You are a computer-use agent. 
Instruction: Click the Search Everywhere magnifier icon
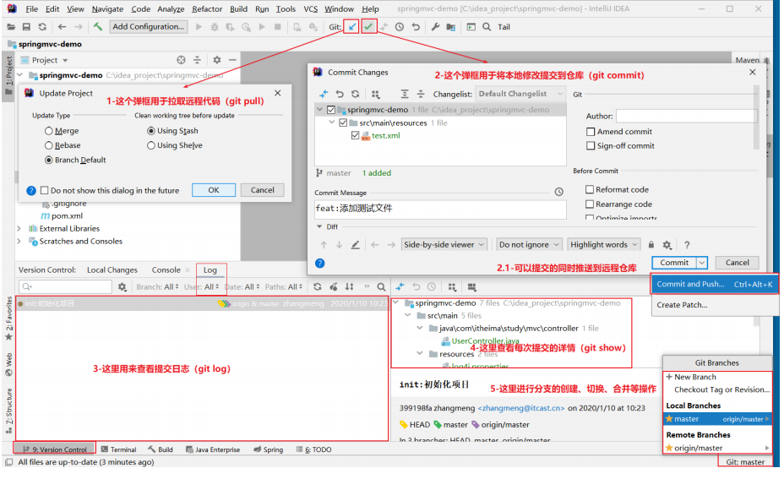487,27
